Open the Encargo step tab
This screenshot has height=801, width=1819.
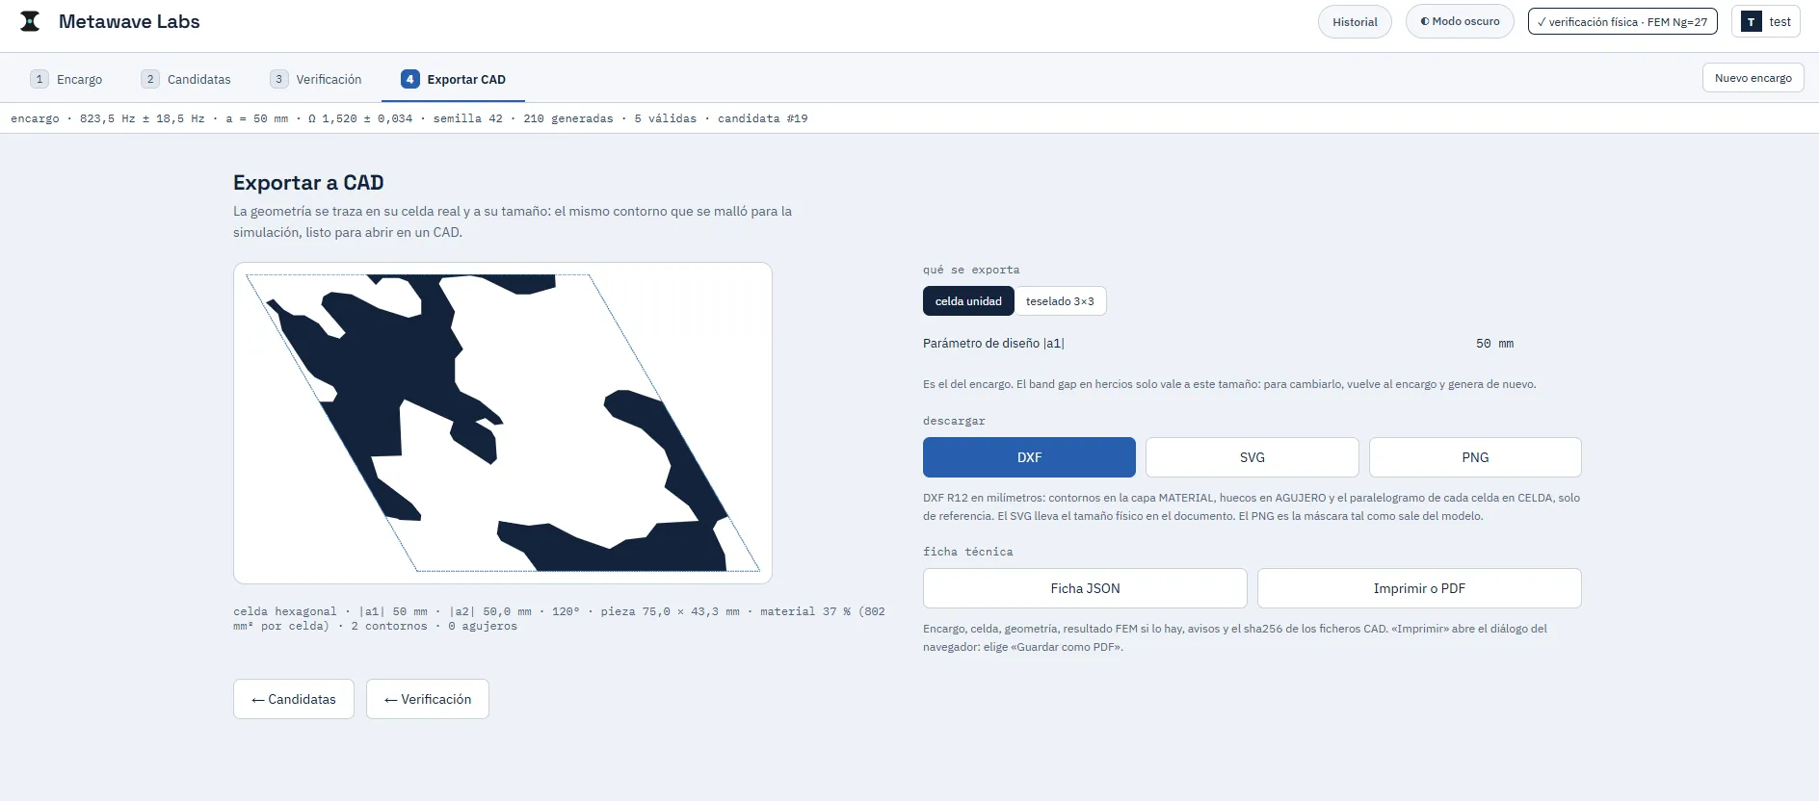[66, 79]
